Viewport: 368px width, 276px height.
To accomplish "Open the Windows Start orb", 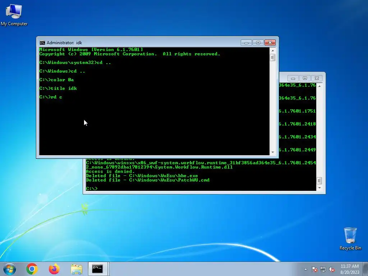I will tap(10, 269).
